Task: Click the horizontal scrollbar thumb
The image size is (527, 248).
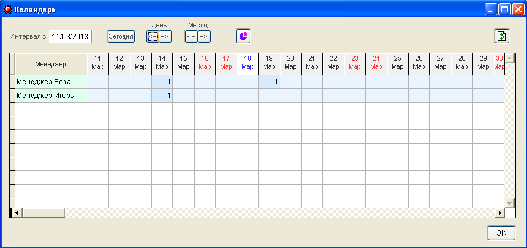Action: pos(43,212)
